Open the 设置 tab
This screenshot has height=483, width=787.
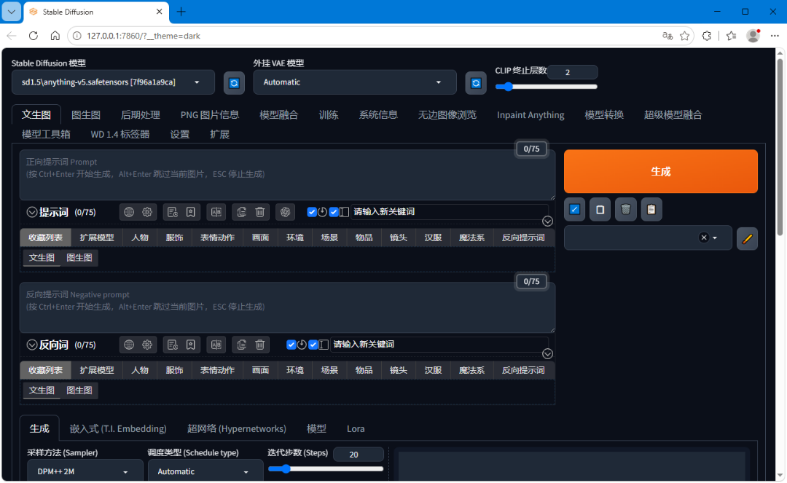click(x=180, y=135)
